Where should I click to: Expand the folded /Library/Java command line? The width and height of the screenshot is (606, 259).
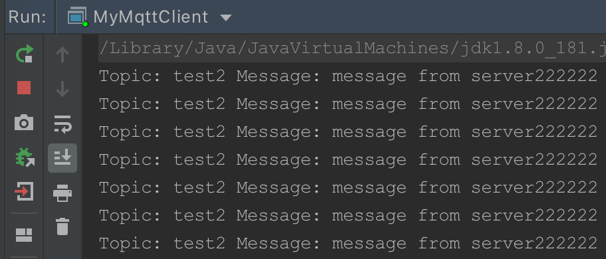(352, 48)
